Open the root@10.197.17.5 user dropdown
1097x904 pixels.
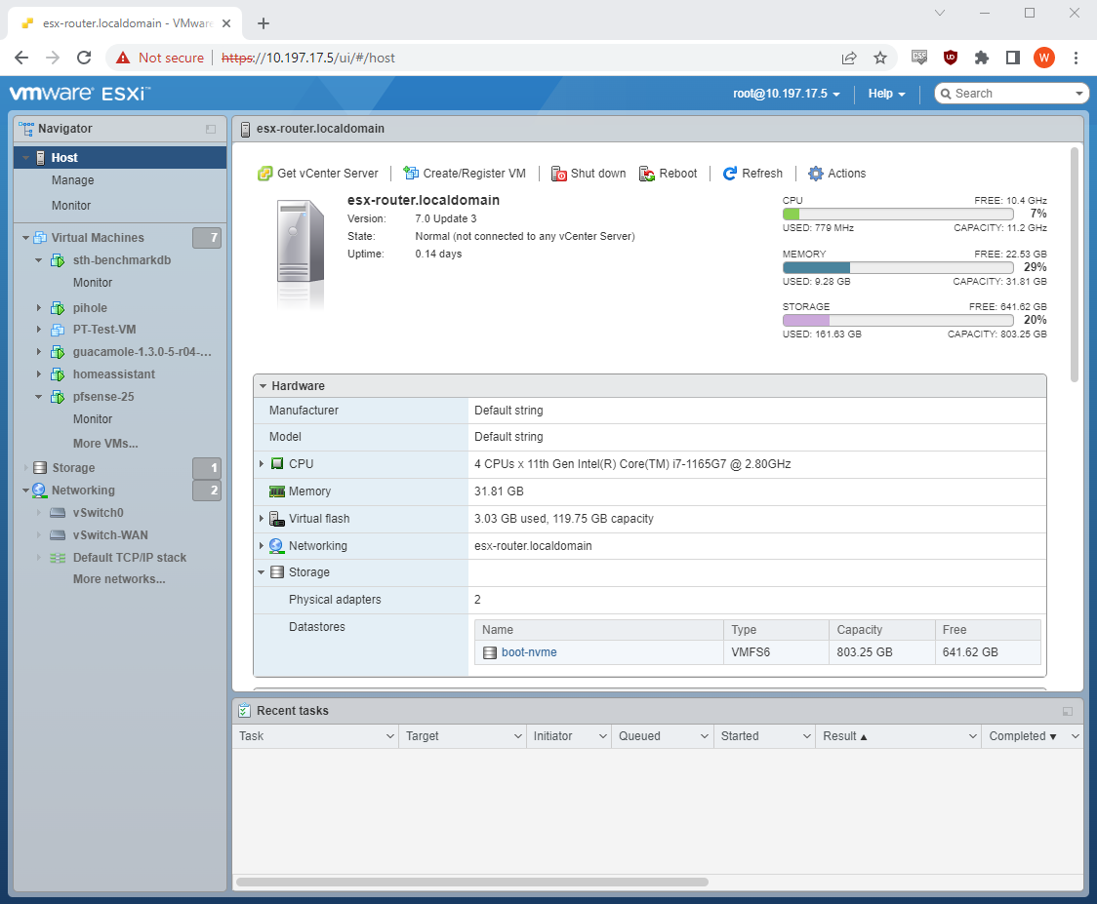787,94
